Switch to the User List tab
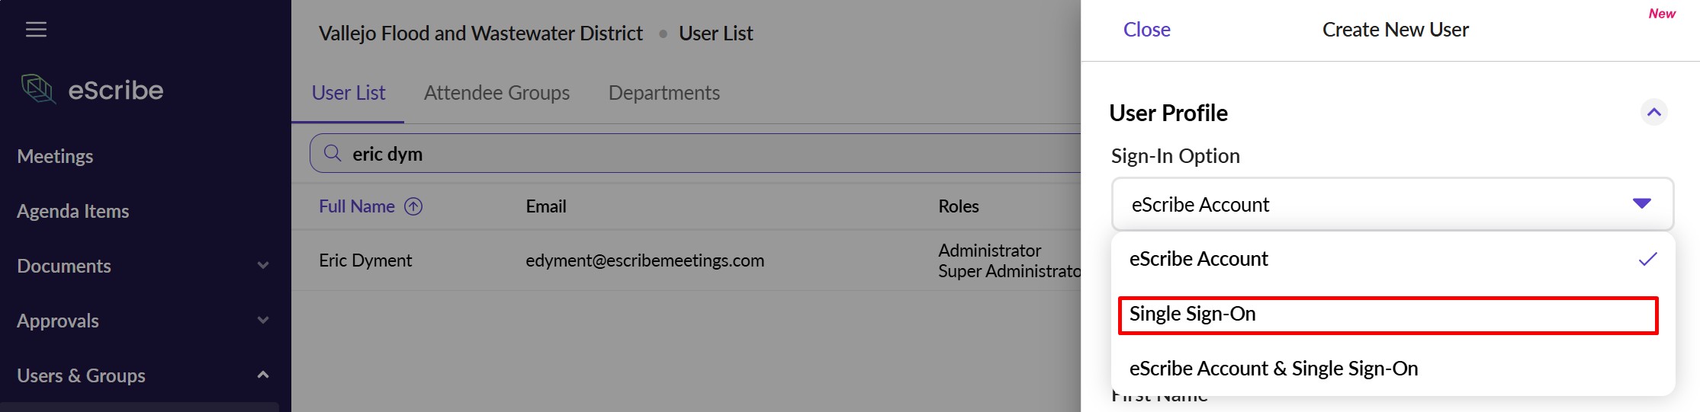 349,93
